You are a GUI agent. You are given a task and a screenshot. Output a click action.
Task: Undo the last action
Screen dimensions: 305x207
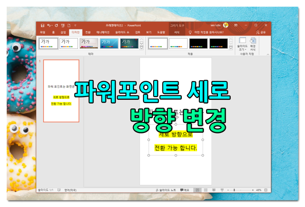(x=49, y=25)
